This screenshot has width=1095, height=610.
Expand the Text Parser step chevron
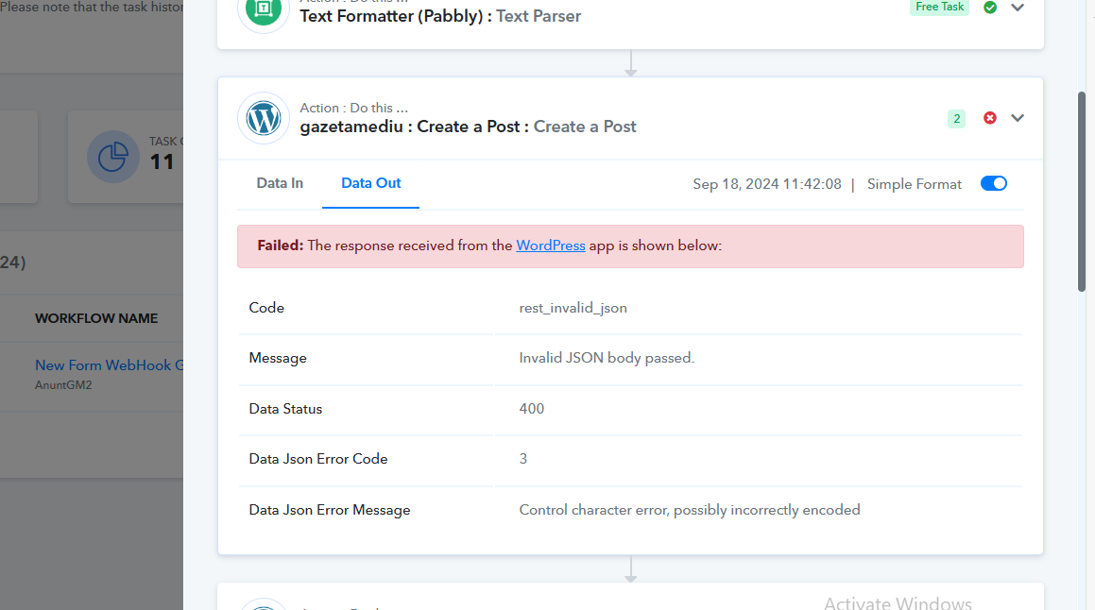tap(1018, 8)
